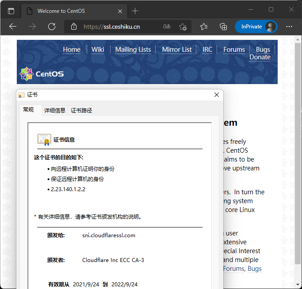The width and height of the screenshot is (302, 289).
Task: Click the forward navigation arrow
Action: [32, 27]
